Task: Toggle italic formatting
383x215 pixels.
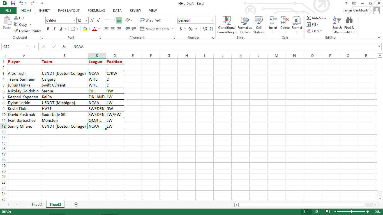Action: (54, 29)
